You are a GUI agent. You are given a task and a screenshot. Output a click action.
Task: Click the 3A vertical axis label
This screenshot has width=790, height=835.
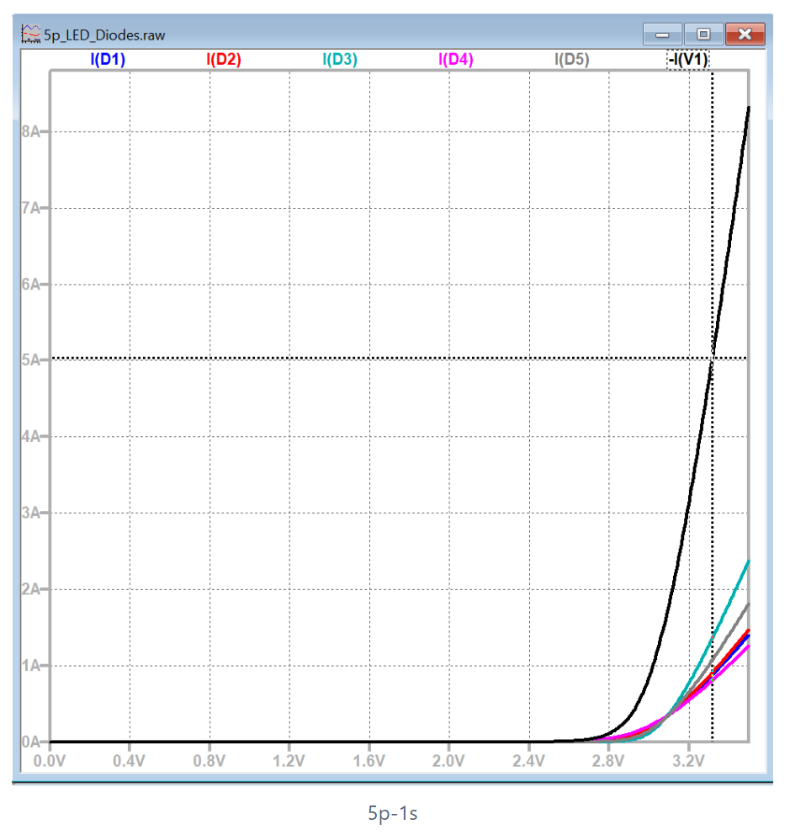point(31,513)
